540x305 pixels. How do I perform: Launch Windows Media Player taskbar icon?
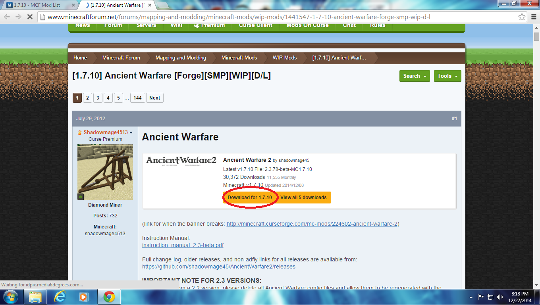[84, 297]
